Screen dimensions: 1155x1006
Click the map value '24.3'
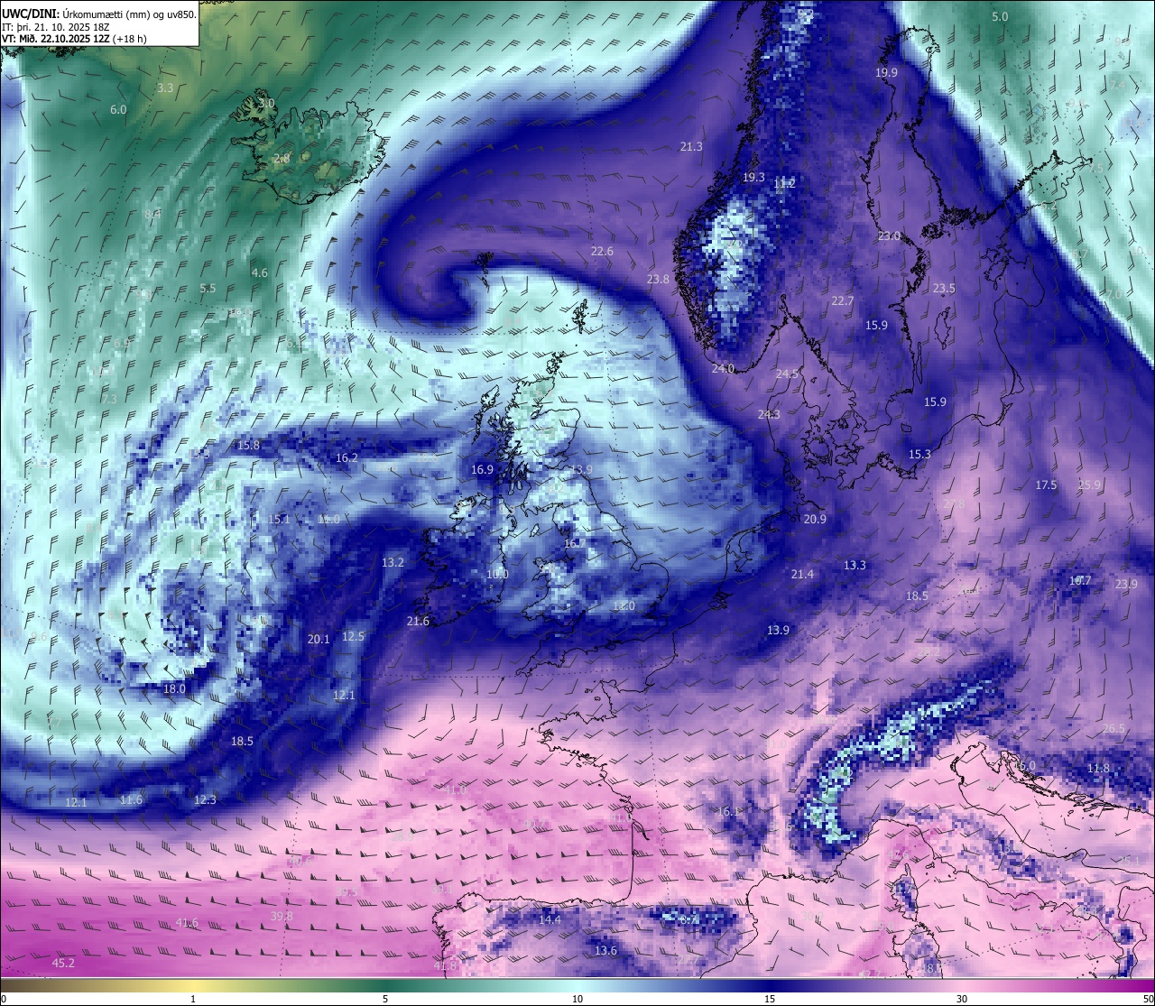(x=769, y=414)
